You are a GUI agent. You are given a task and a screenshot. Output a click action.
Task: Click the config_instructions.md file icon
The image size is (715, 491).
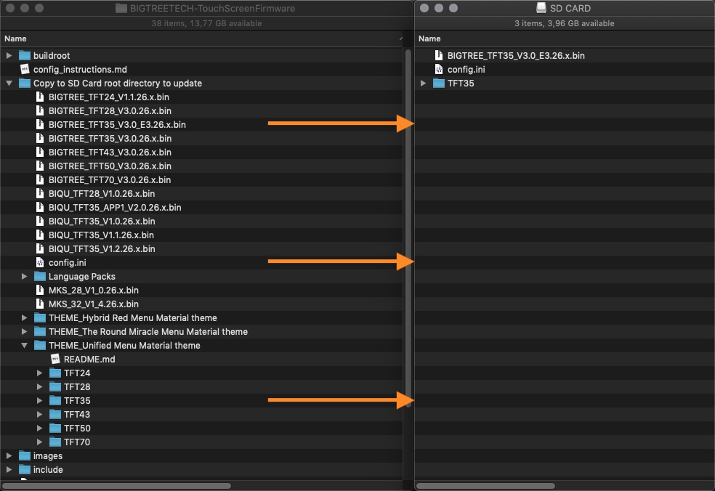(25, 69)
